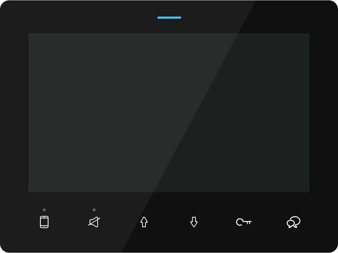Image resolution: width=338 pixels, height=253 pixels.
Task: Select the down arrow button
Action: 194,222
